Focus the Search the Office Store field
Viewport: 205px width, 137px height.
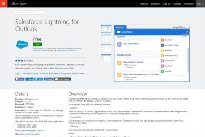pos(30,13)
